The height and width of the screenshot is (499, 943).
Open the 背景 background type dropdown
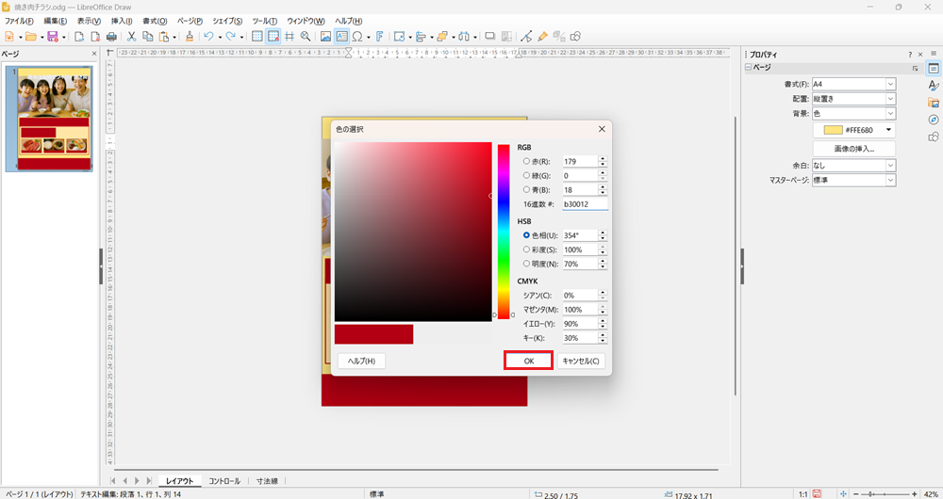[890, 113]
